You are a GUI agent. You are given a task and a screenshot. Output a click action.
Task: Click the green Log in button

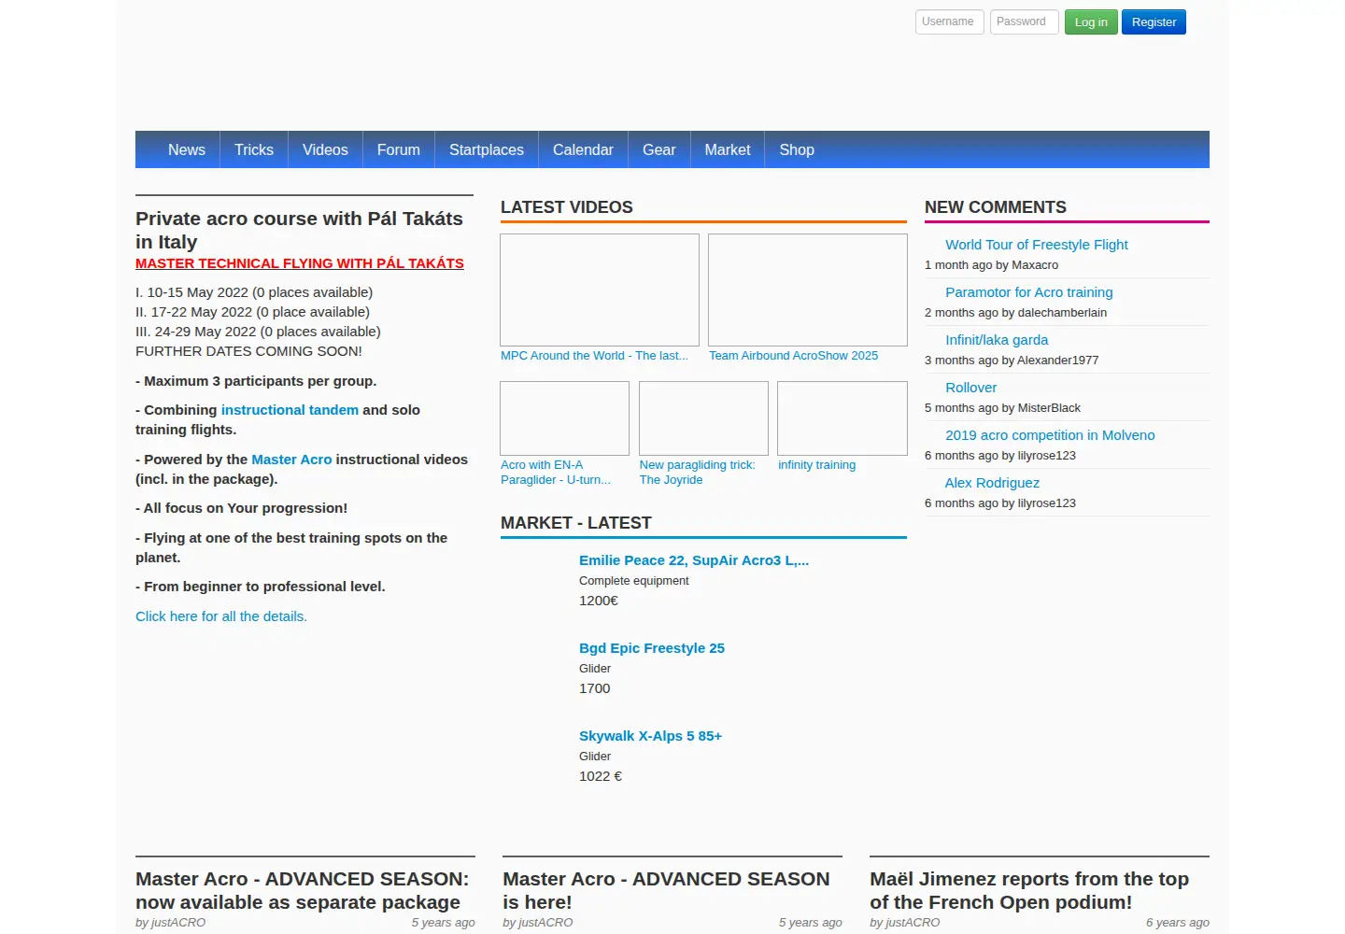[x=1091, y=22]
